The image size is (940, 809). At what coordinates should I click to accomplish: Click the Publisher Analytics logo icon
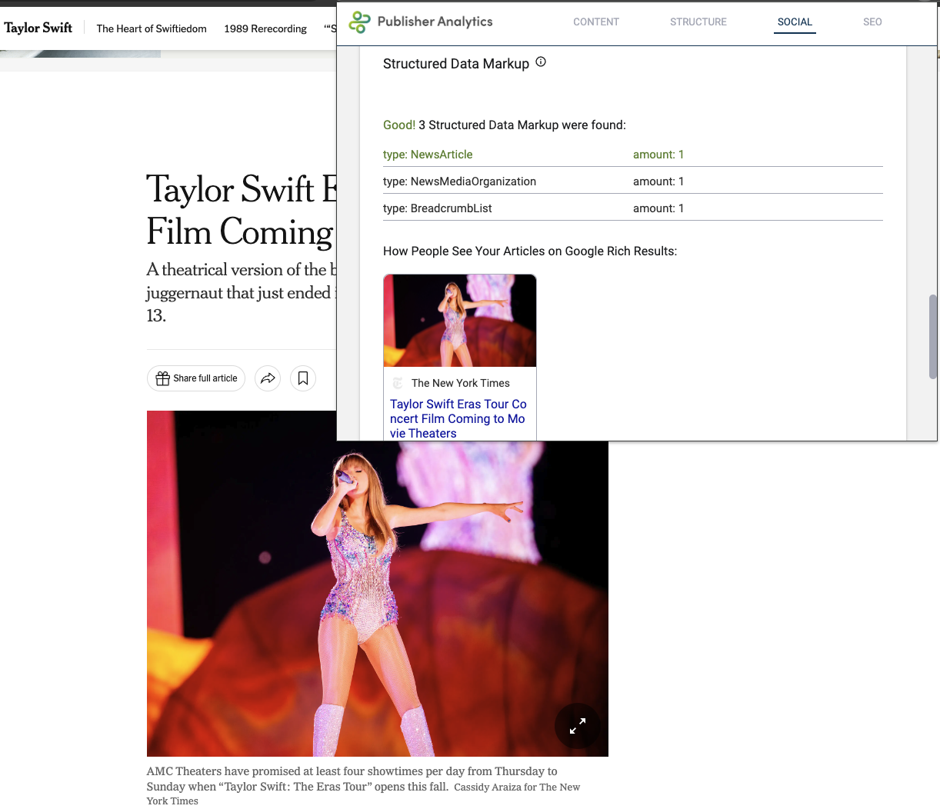(x=359, y=22)
